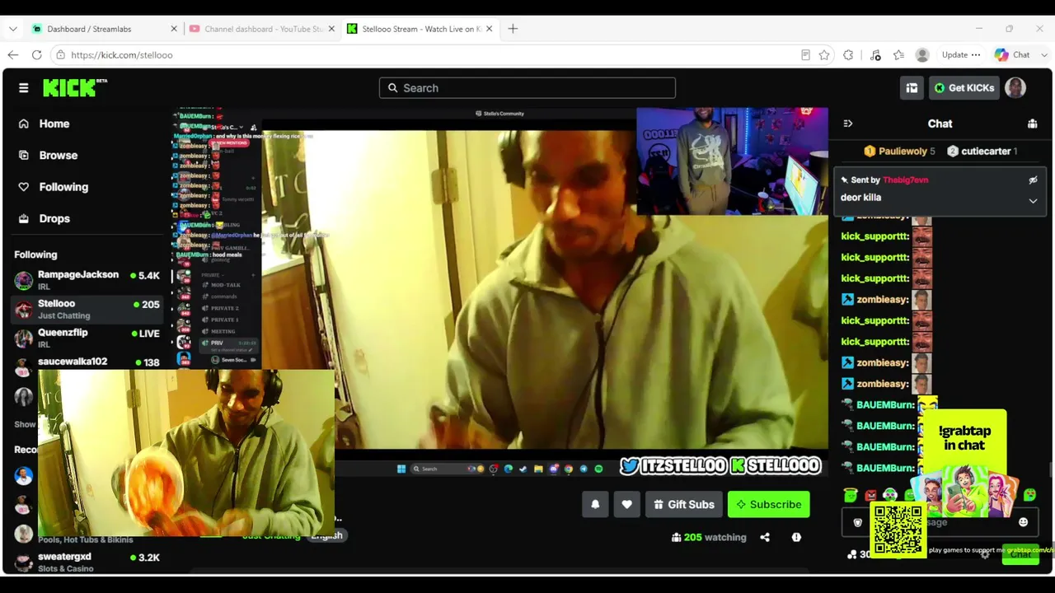Open browser extensions menu
Viewport: 1055px width, 593px height.
click(848, 55)
